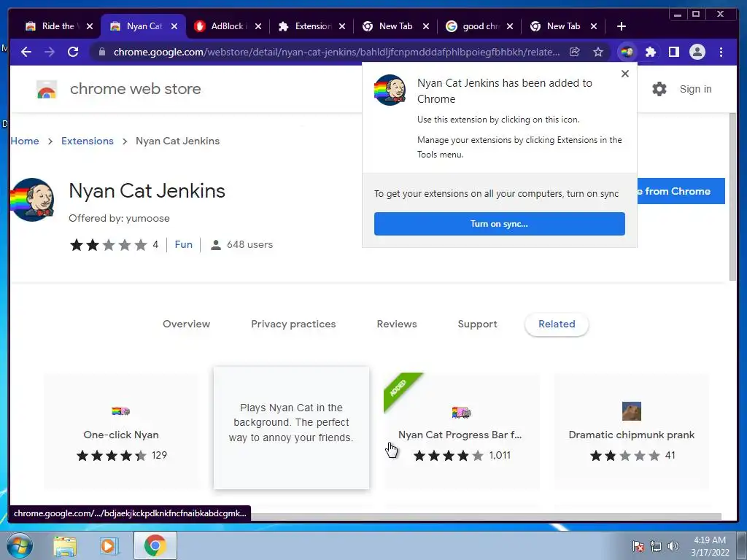The height and width of the screenshot is (560, 747).
Task: Click the Offered by: yumoose text
Action: [119, 218]
